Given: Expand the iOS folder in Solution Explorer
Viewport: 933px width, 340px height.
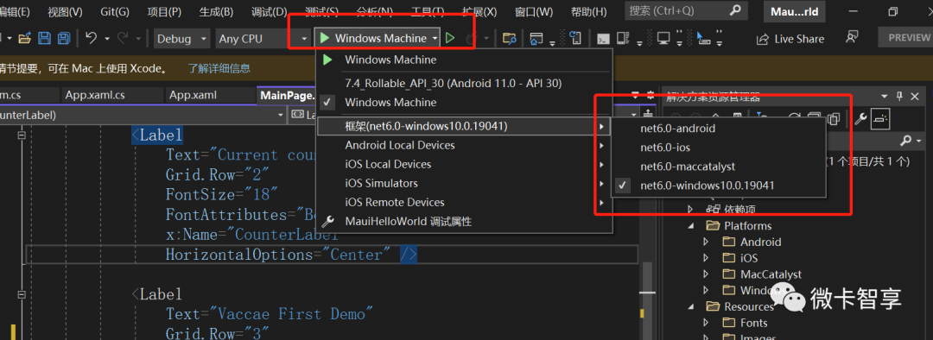Looking at the screenshot, I should (x=707, y=258).
